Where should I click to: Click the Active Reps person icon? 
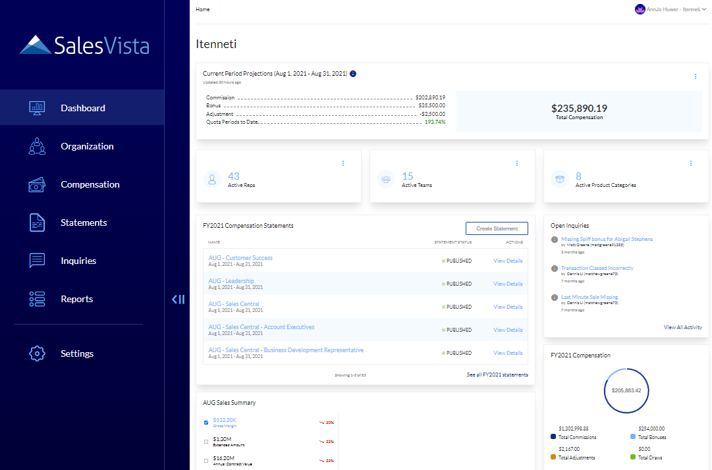211,178
